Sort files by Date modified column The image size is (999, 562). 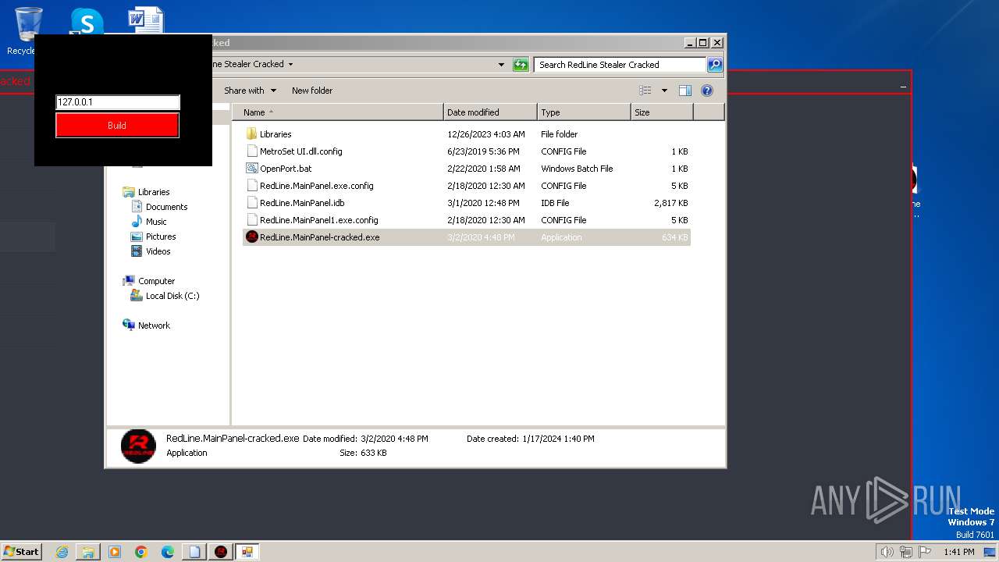(x=490, y=112)
